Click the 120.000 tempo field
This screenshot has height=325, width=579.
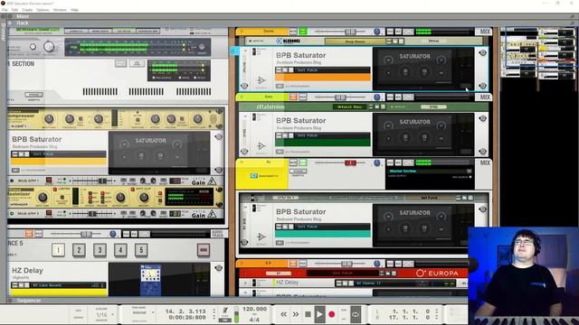[x=254, y=309]
